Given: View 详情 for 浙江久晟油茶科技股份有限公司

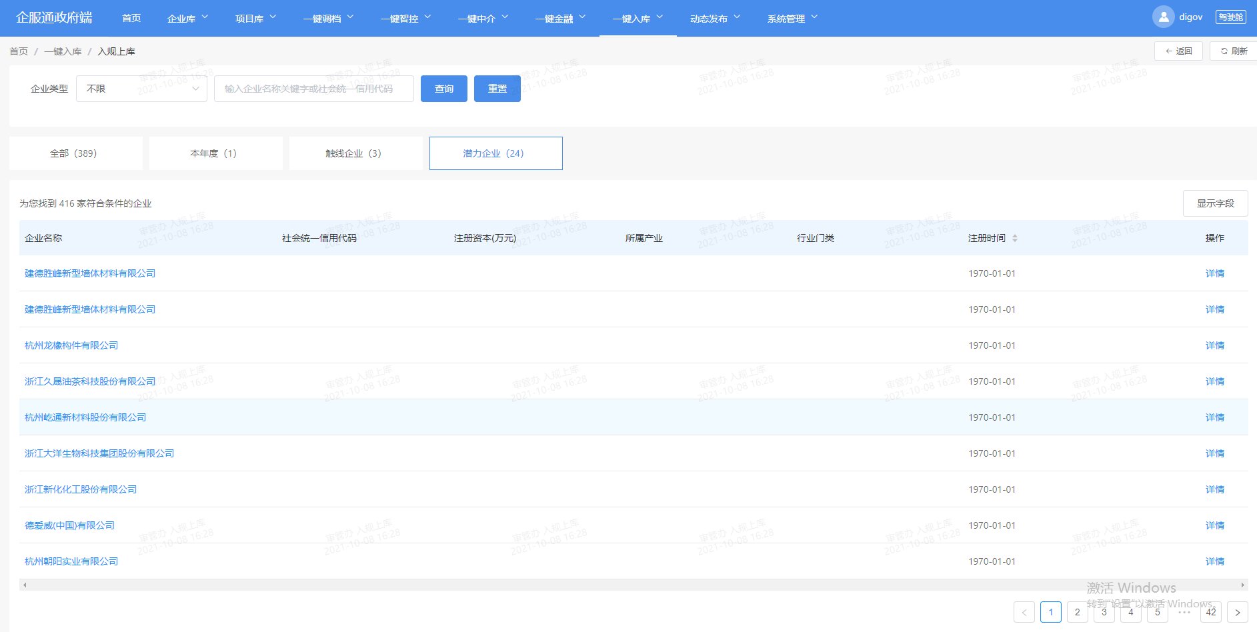Looking at the screenshot, I should [1215, 381].
